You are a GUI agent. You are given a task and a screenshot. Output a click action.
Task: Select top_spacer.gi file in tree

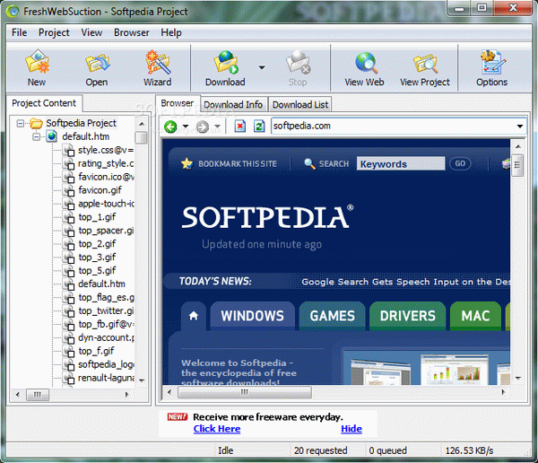point(106,231)
